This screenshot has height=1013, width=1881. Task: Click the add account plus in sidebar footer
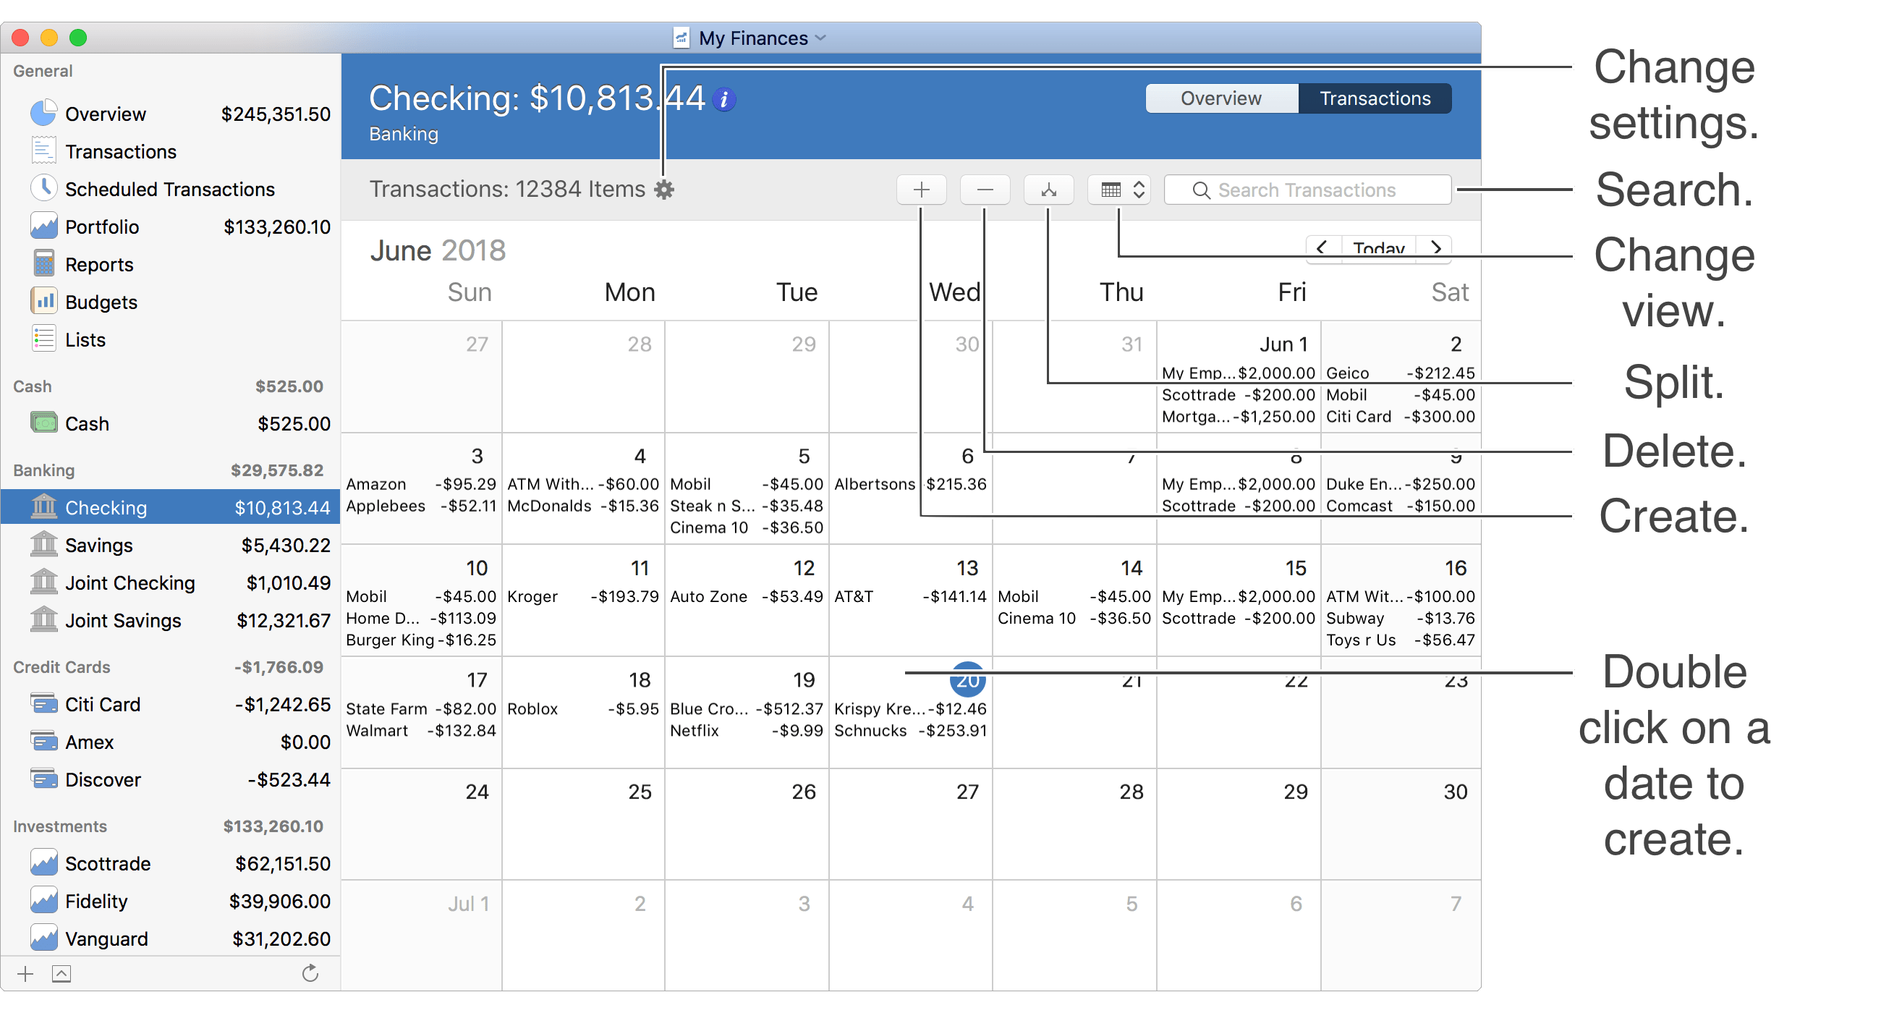(x=25, y=973)
